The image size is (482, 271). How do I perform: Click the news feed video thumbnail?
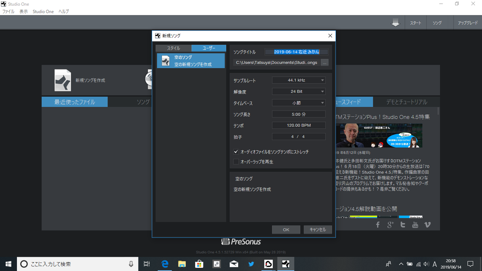click(x=379, y=136)
